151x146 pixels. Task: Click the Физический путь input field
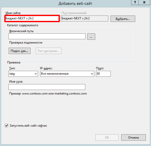pyautogui.click(x=47, y=36)
